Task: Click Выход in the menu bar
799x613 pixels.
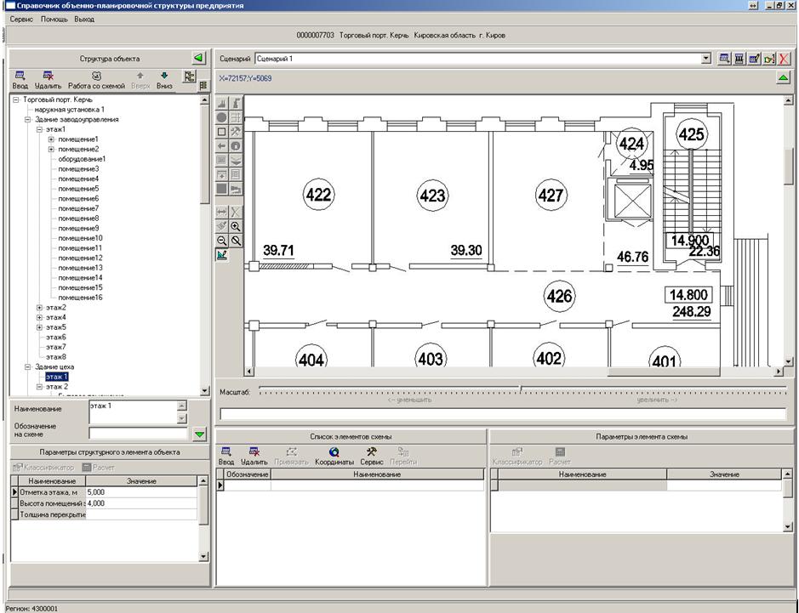Action: (84, 18)
